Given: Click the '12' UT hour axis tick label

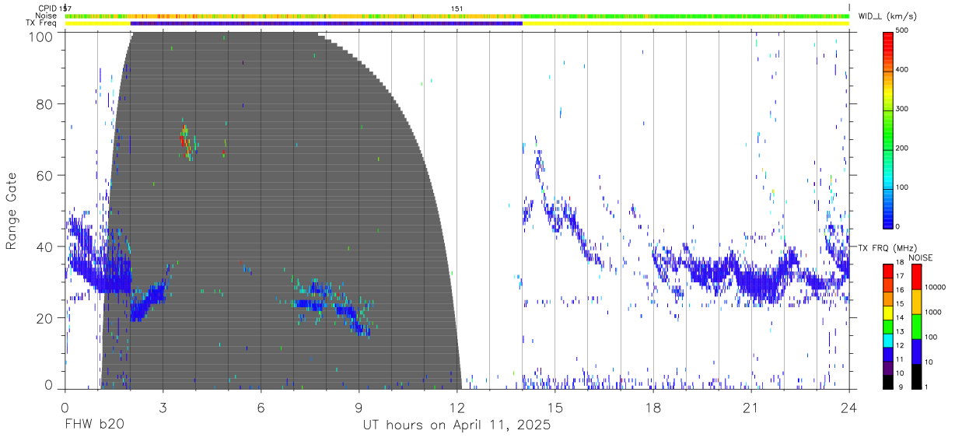Looking at the screenshot, I should coord(457,408).
